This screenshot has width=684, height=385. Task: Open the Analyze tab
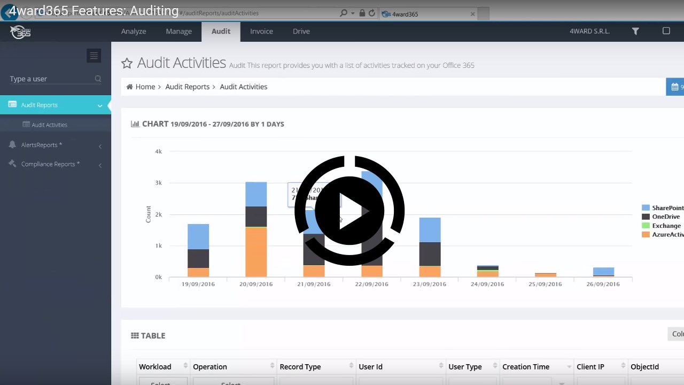point(134,32)
